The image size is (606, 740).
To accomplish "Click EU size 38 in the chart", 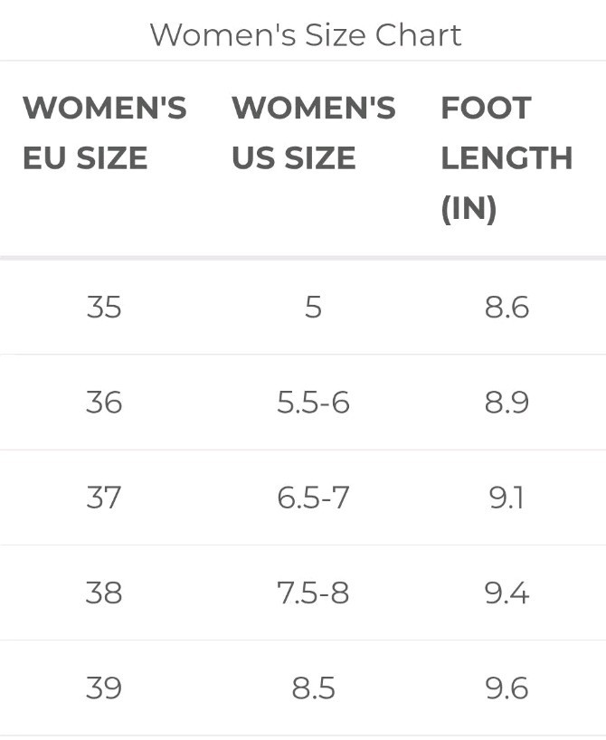I will (x=104, y=593).
